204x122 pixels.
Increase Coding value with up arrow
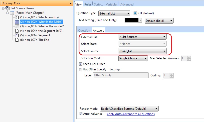[x=171, y=74]
